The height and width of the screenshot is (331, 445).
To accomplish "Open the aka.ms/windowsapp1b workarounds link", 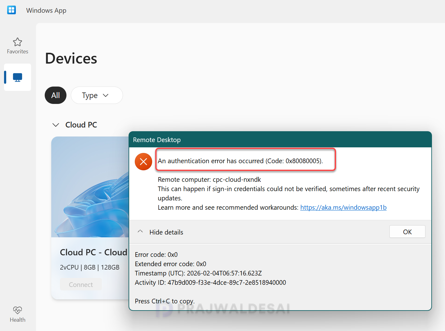I will [x=343, y=208].
